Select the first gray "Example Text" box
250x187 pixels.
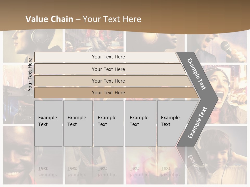pyautogui.click(x=48, y=123)
